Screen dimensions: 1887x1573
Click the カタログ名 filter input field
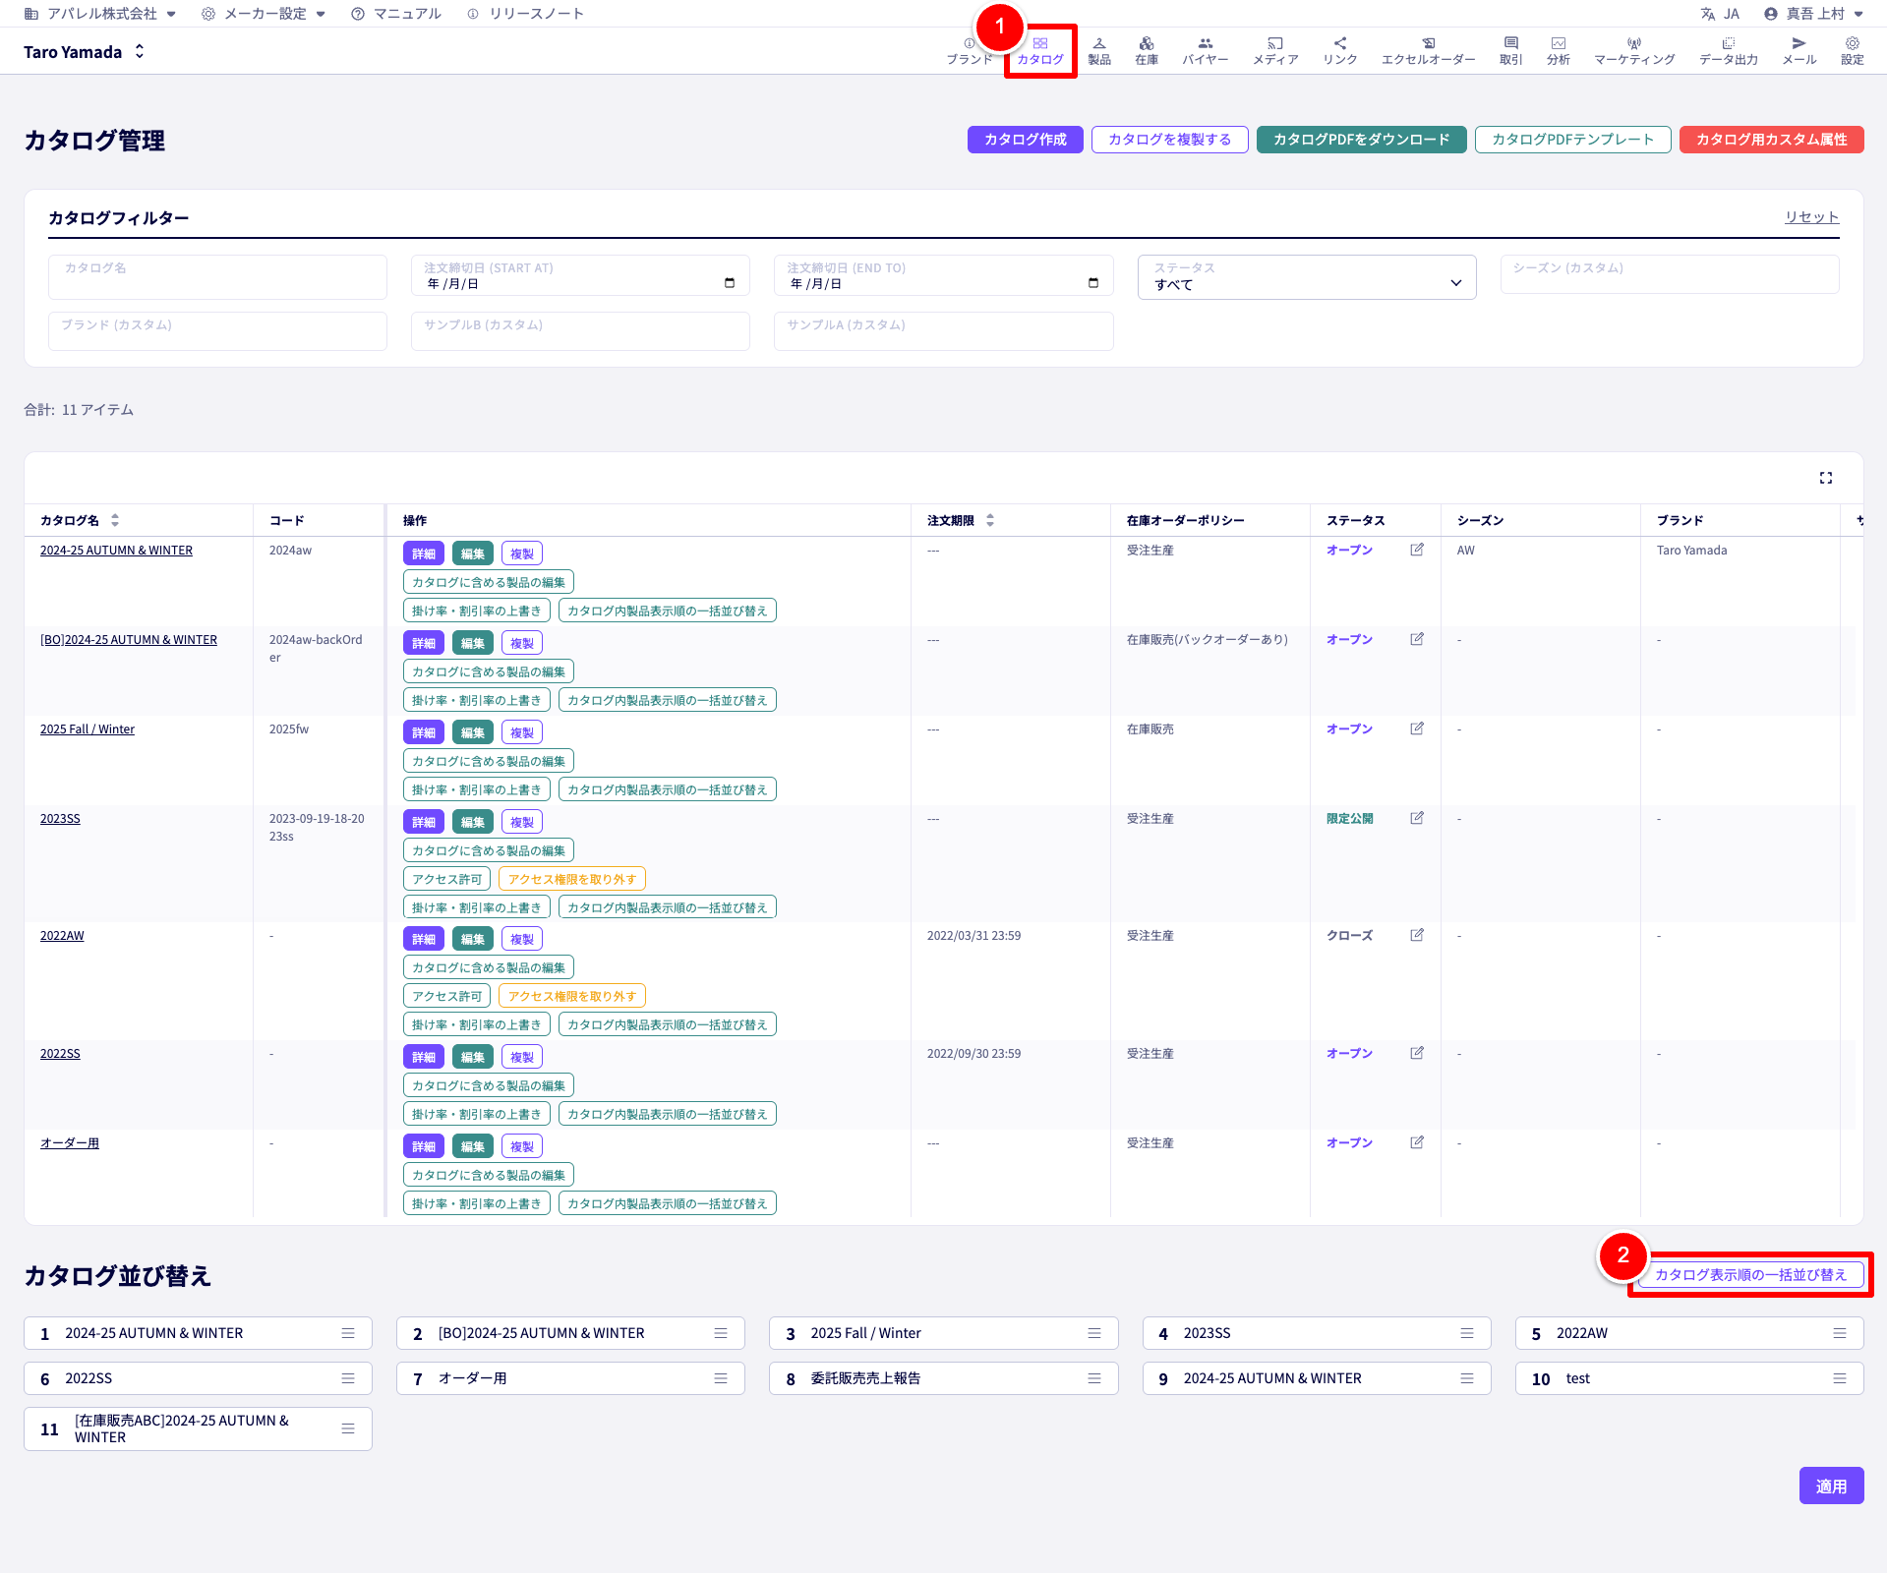point(217,277)
